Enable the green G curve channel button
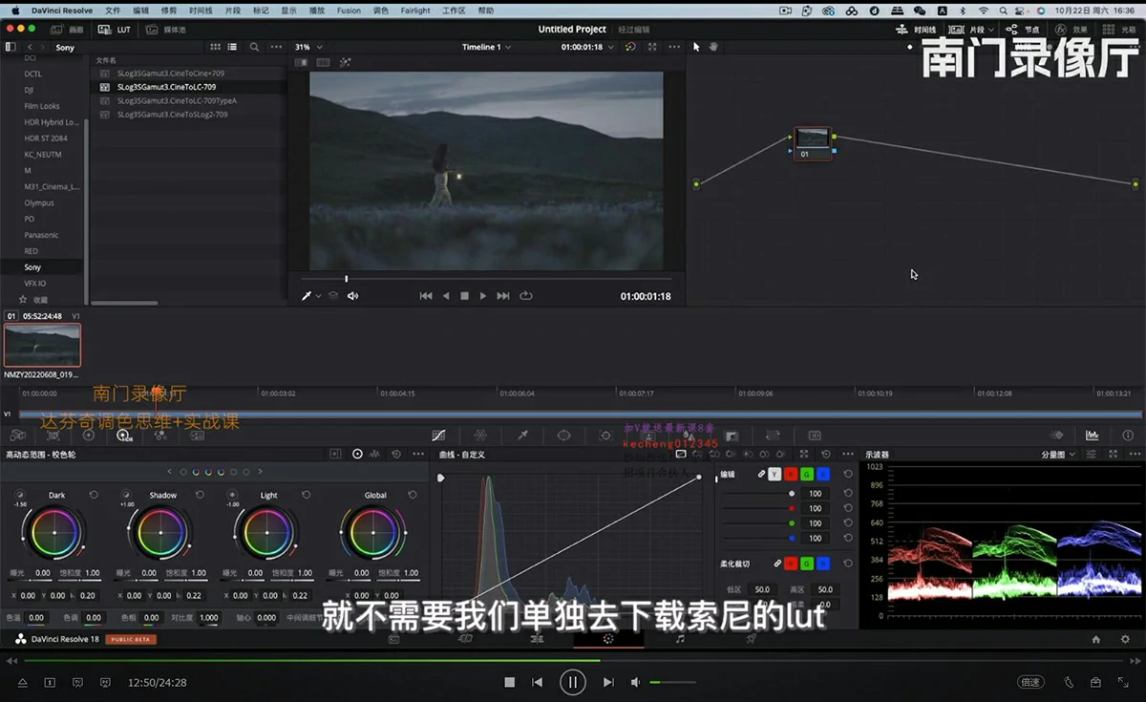The image size is (1146, 702). pos(807,474)
